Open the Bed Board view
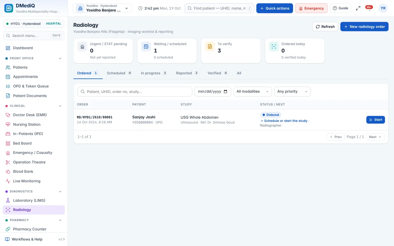Viewport: 394px width, 246px height. pos(34,143)
